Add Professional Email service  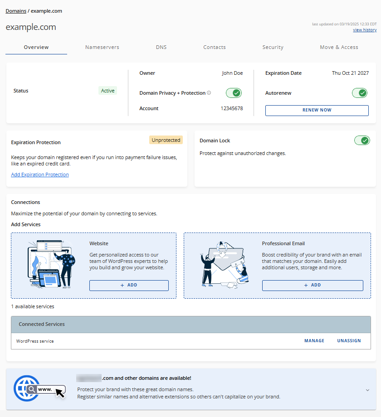click(x=313, y=285)
